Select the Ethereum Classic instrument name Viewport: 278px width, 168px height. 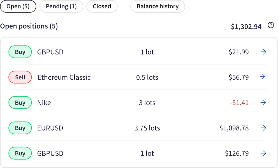click(x=64, y=77)
